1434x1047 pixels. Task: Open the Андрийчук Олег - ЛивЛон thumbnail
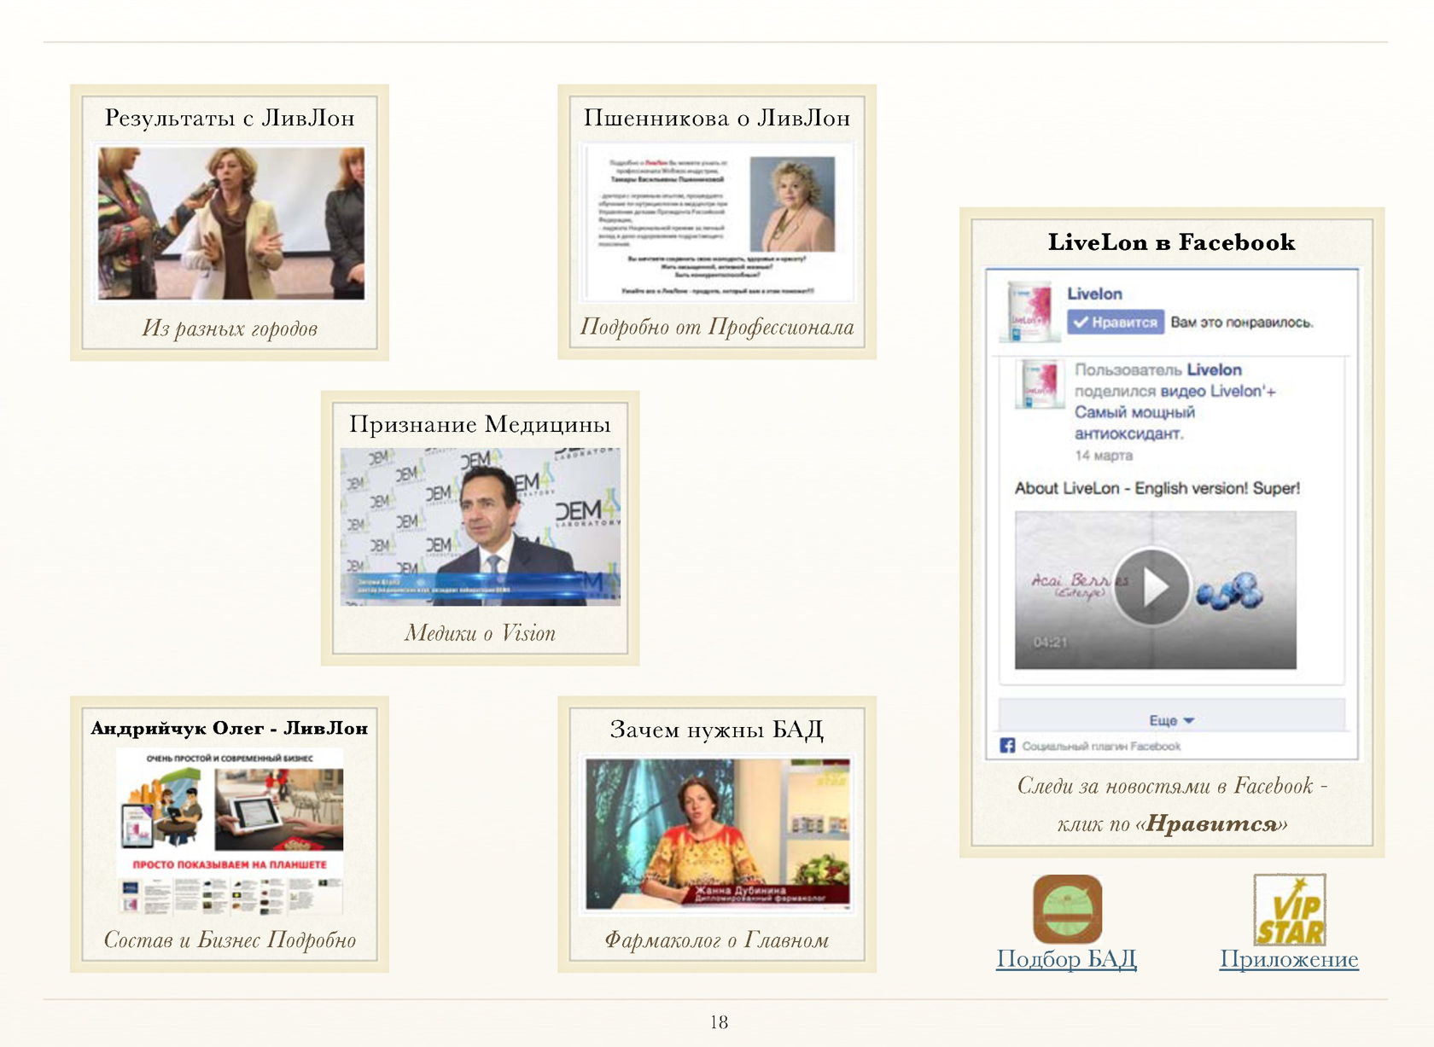coord(230,830)
